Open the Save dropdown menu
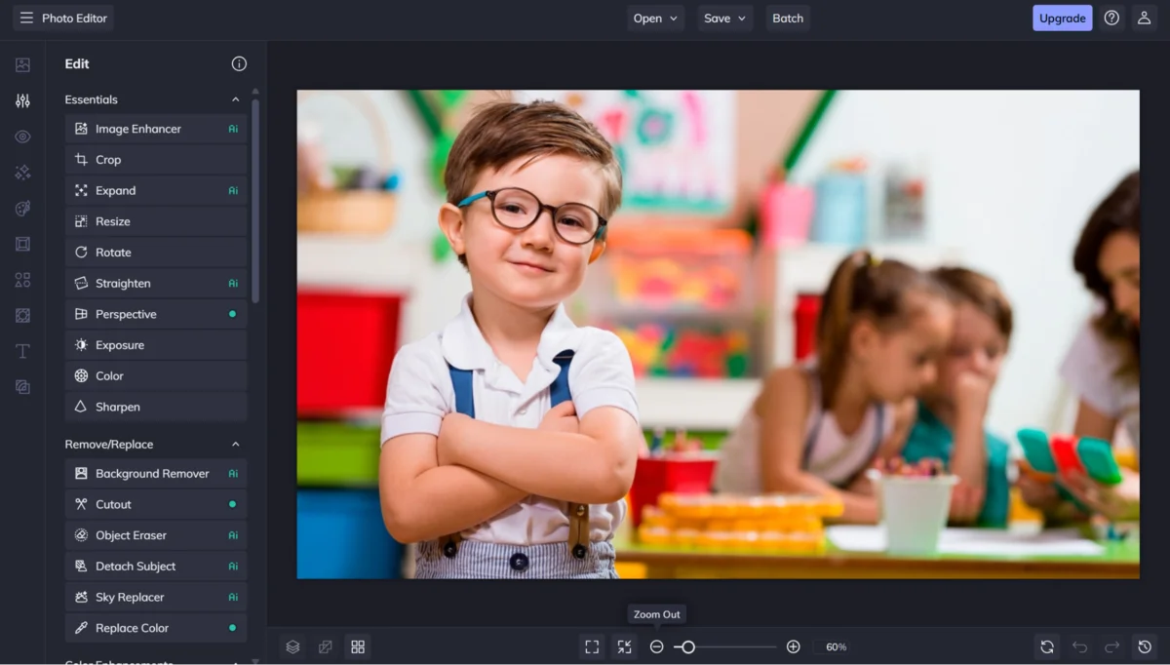1170x665 pixels. 724,18
